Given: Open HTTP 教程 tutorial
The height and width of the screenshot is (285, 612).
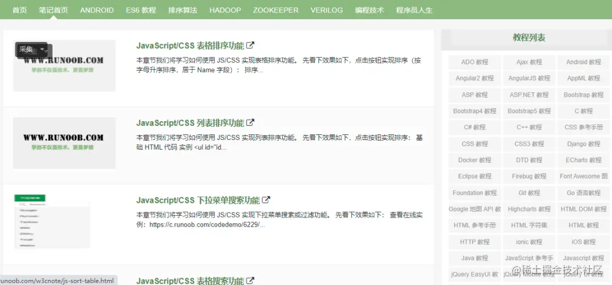Looking at the screenshot, I should pos(475,242).
